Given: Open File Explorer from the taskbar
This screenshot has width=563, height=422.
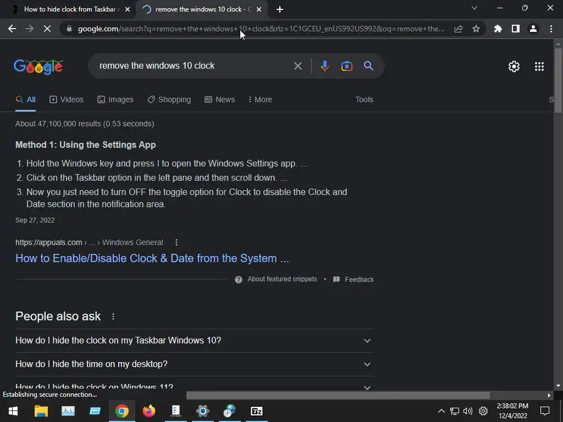Looking at the screenshot, I should click(41, 411).
